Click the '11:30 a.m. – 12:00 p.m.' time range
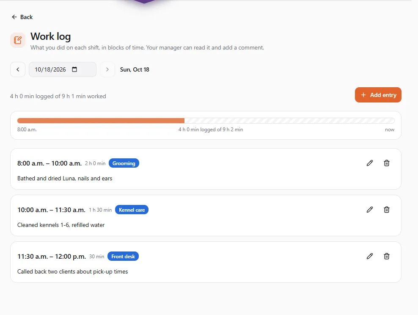This screenshot has width=418, height=315. (52, 256)
